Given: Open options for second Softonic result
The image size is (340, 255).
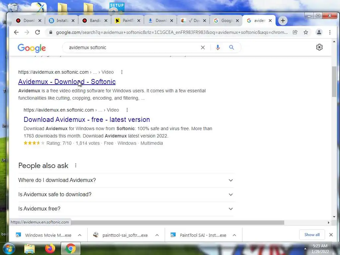Looking at the screenshot, I should (127, 110).
